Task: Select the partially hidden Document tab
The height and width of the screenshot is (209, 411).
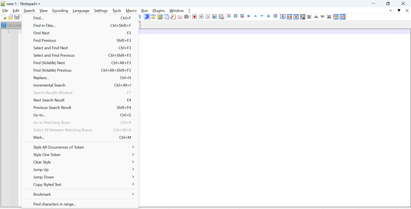Action: click(11, 25)
